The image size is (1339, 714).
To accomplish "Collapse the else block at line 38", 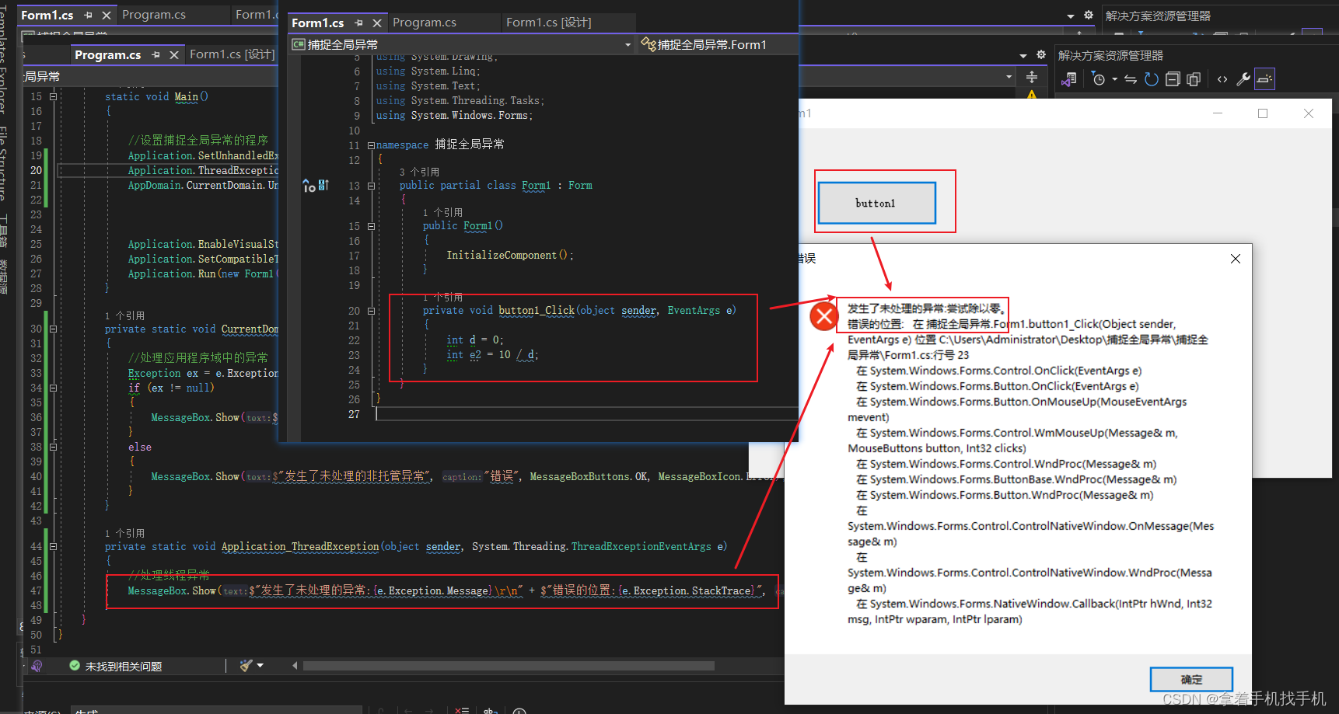I will pyautogui.click(x=53, y=448).
